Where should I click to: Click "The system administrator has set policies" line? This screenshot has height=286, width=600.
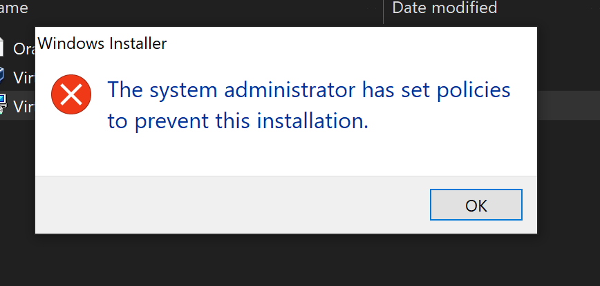[x=308, y=90]
